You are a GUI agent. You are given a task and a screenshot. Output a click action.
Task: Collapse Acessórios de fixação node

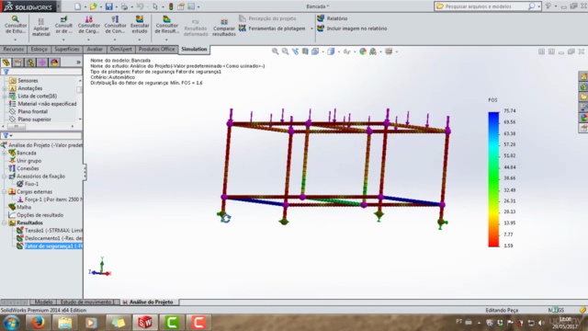(x=4, y=177)
